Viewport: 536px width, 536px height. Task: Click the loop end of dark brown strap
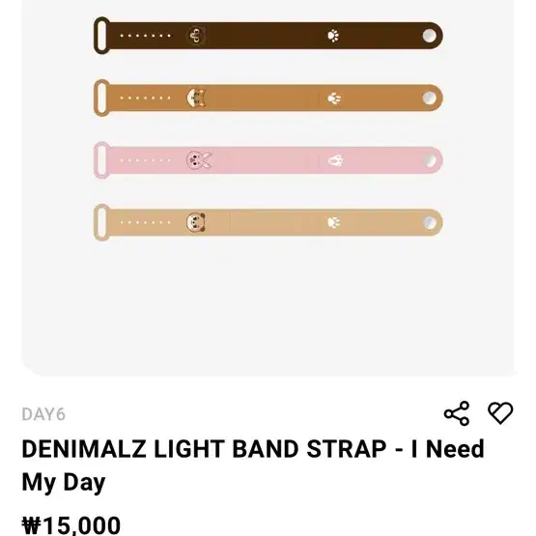(x=101, y=36)
